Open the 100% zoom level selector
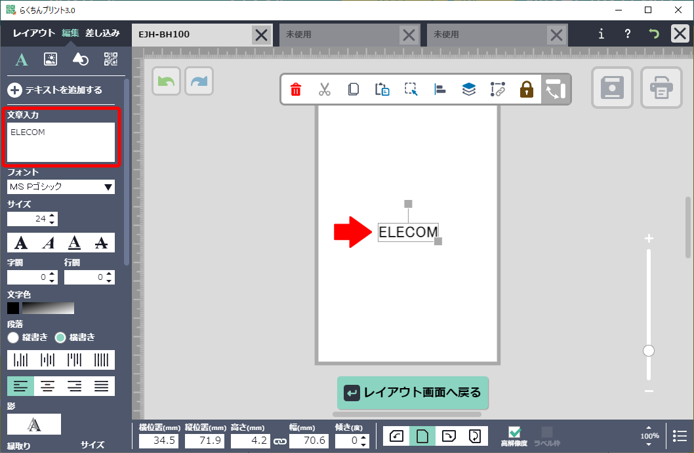Screen dimensions: 694x453 [x=649, y=436]
